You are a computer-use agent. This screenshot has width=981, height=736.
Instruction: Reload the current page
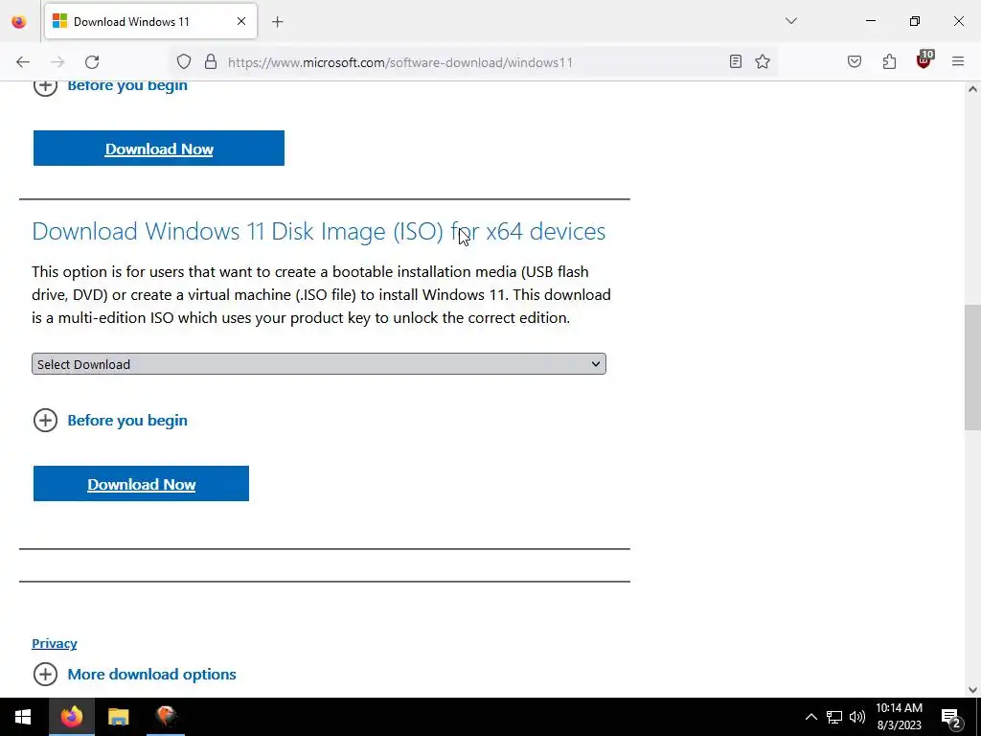click(92, 62)
